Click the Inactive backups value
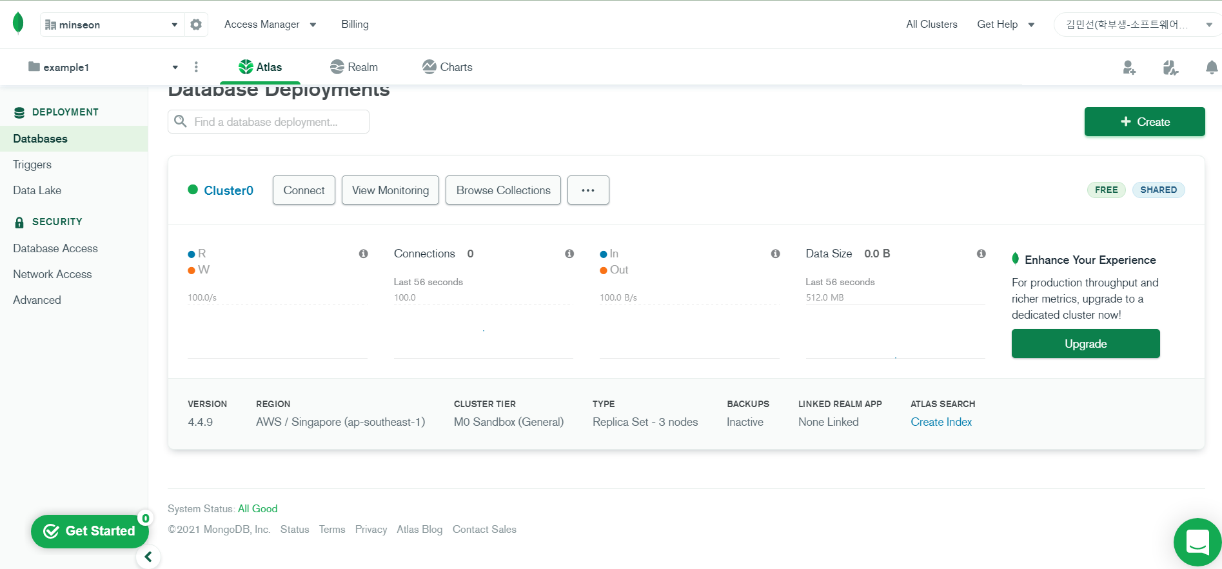Viewport: 1222px width, 569px height. (x=745, y=422)
